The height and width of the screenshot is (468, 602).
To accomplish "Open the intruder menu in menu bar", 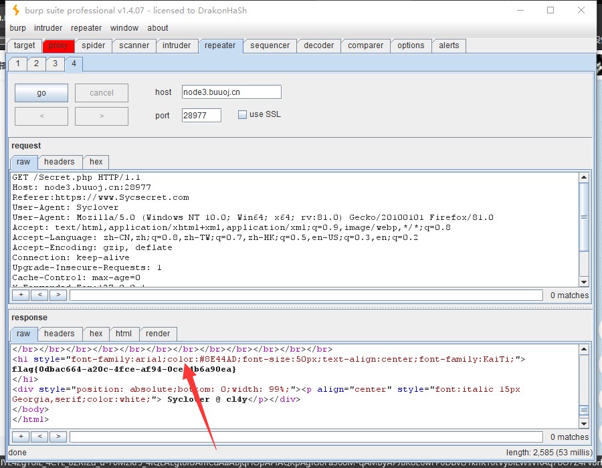I will [48, 28].
